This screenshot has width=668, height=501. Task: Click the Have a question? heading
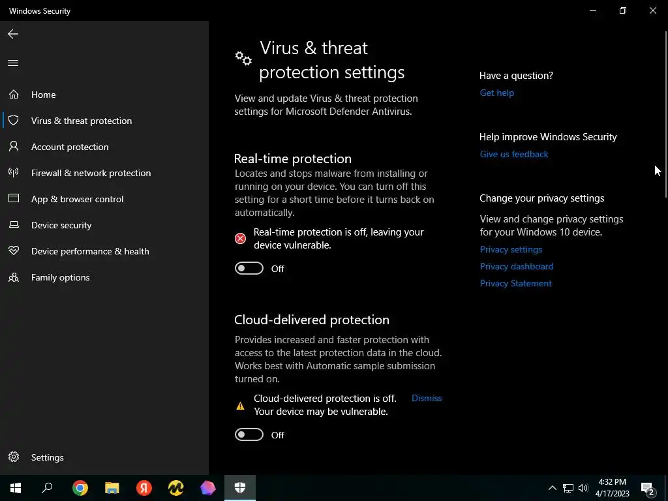(x=516, y=76)
